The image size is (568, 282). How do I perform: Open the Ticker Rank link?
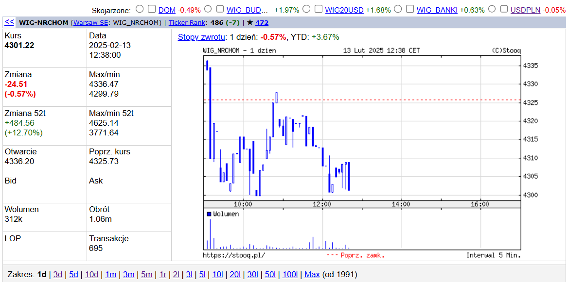click(188, 22)
